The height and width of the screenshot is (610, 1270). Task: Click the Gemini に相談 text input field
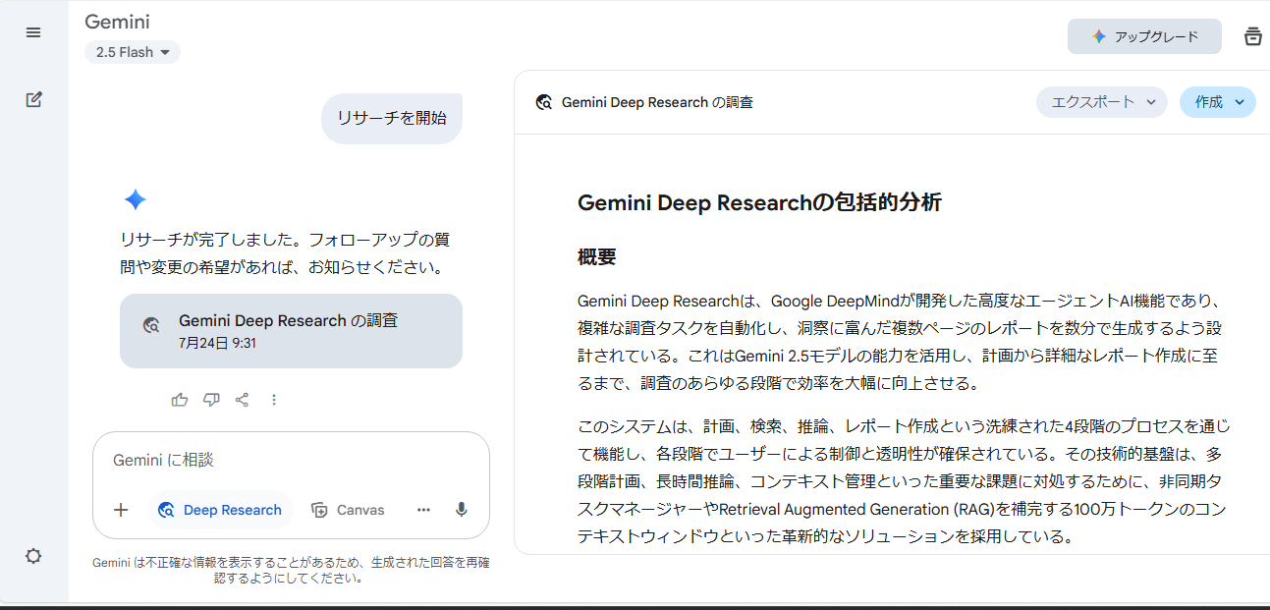[290, 460]
